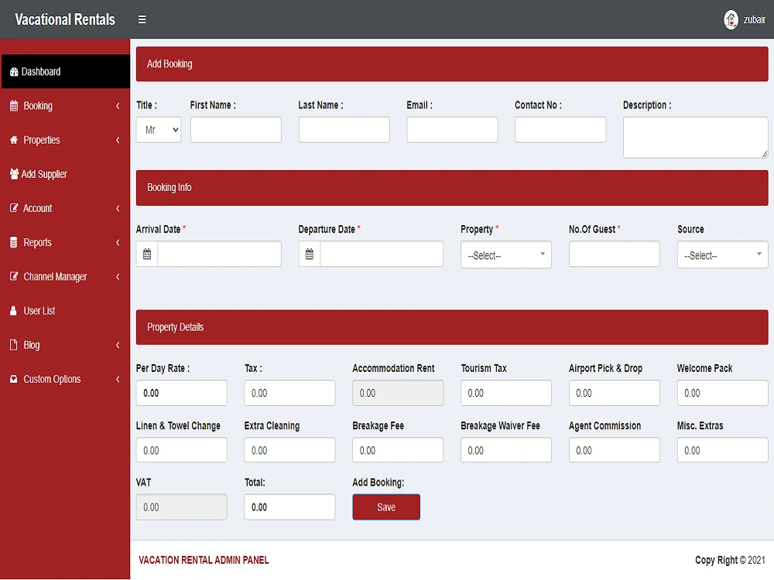Focus the Tax field
Image resolution: width=774 pixels, height=580 pixels.
pyautogui.click(x=289, y=393)
